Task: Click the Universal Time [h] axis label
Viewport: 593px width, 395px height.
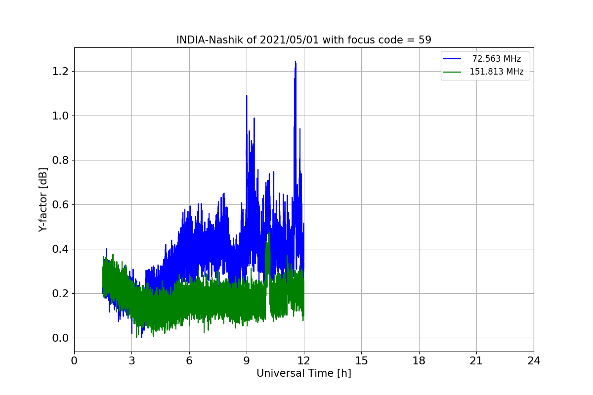Action: pyautogui.click(x=304, y=374)
